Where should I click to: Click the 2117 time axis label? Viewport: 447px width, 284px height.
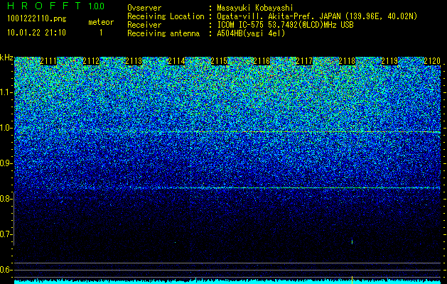(304, 61)
